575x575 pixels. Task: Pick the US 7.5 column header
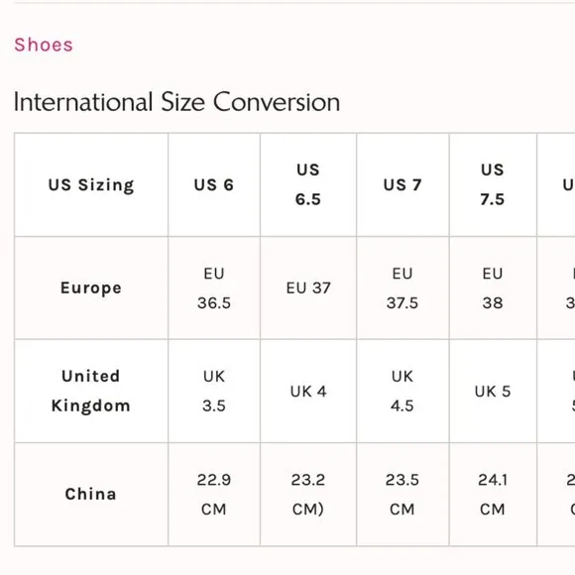493,184
